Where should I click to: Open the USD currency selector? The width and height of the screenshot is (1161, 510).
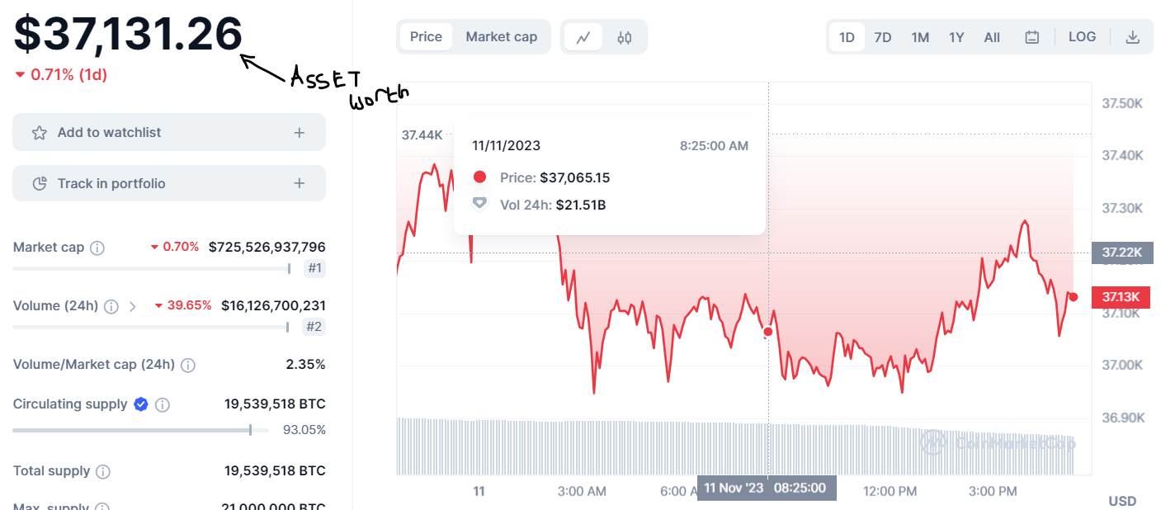1122,500
